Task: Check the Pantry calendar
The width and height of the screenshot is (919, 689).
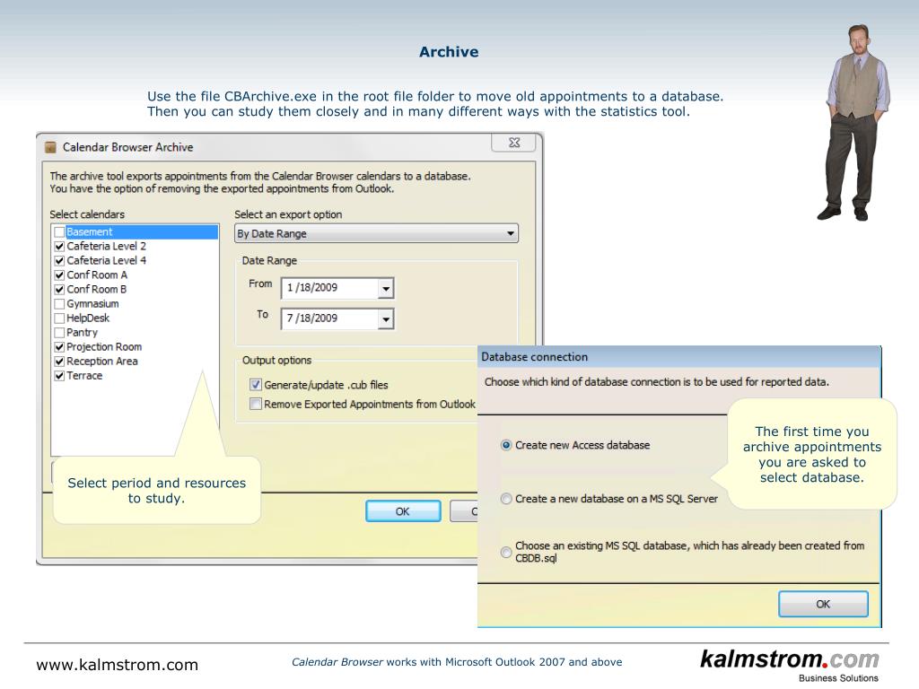Action: 59,333
